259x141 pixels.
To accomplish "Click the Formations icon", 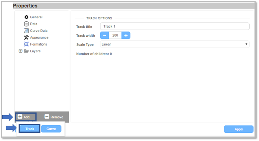I will coord(26,44).
